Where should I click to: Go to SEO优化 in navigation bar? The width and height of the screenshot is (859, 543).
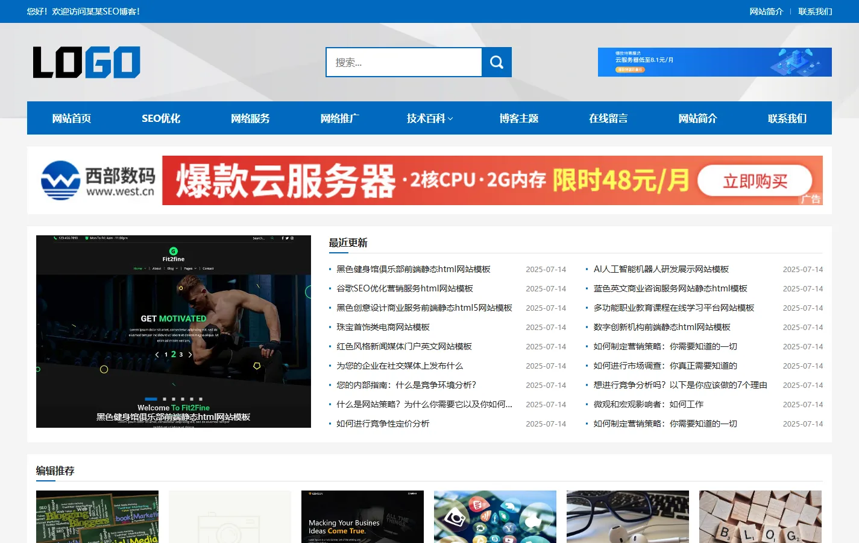[161, 118]
